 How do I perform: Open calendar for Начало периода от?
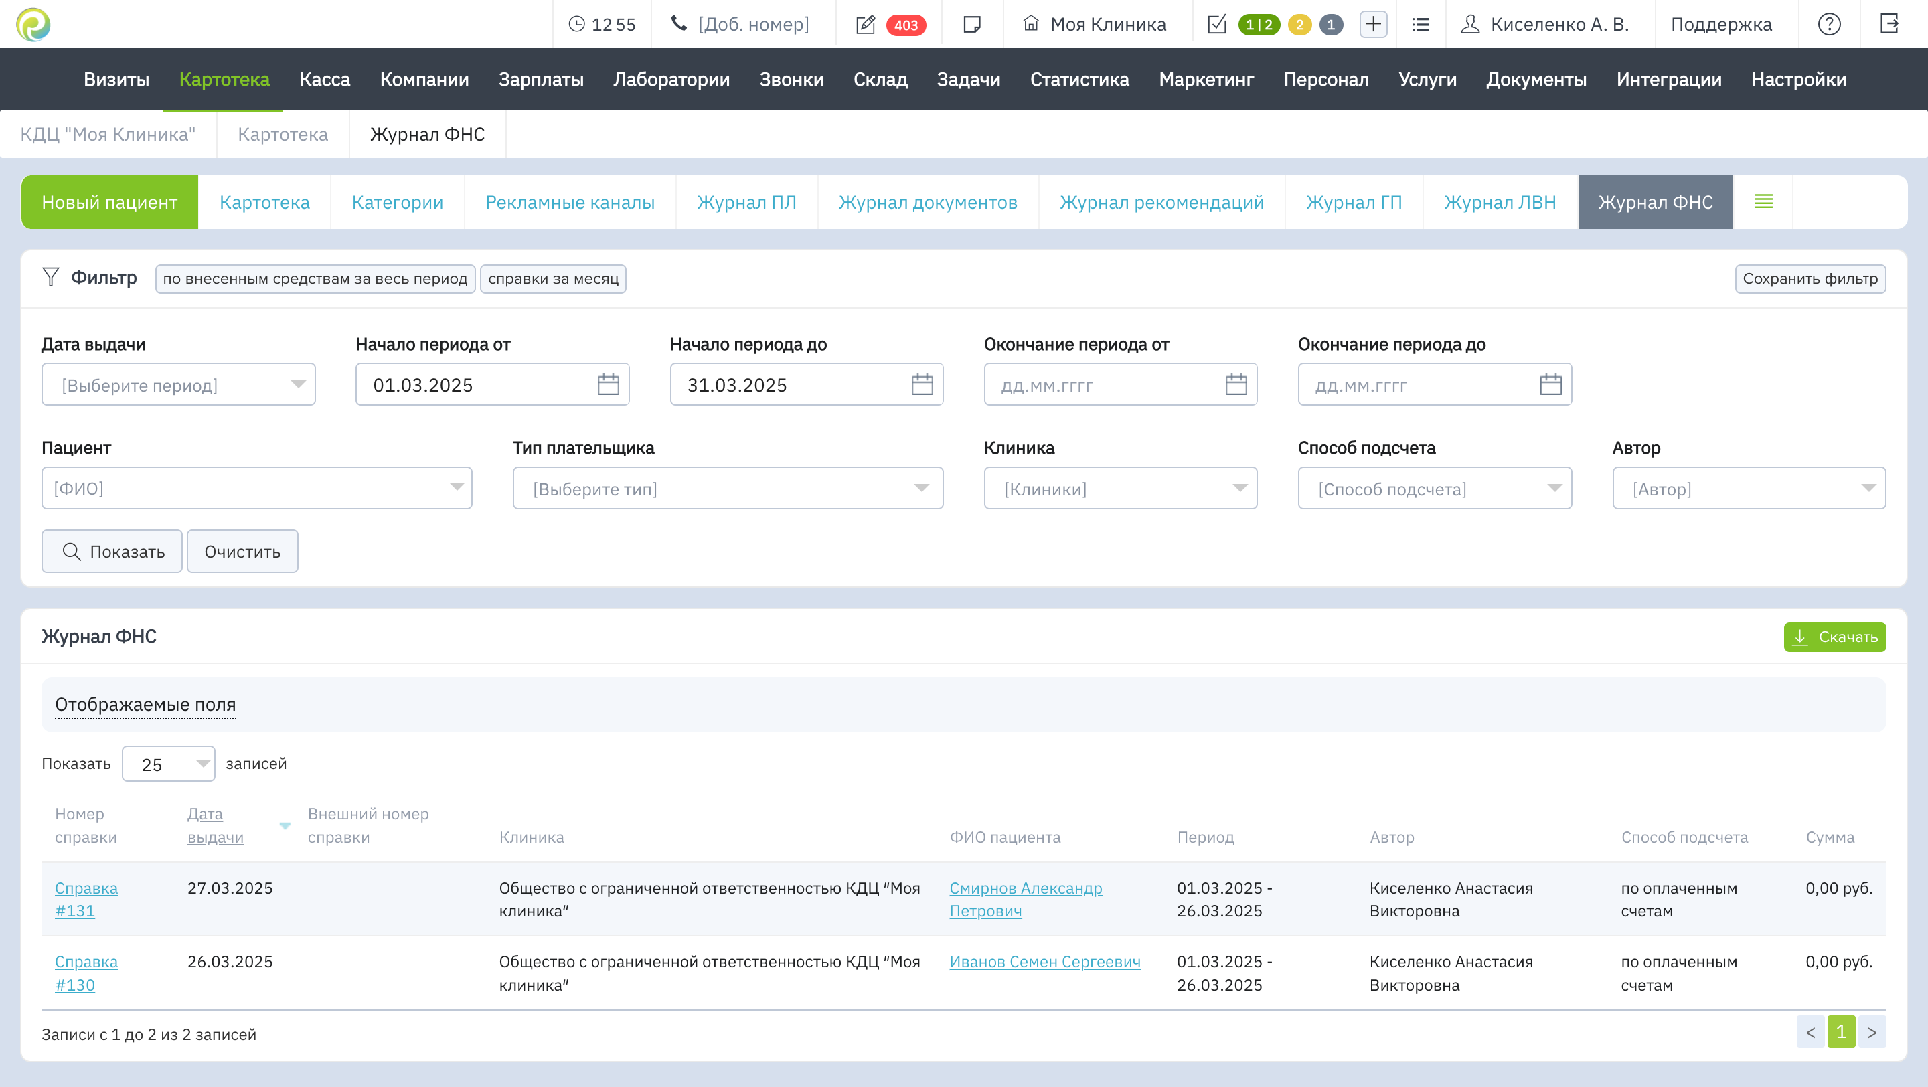coord(608,384)
